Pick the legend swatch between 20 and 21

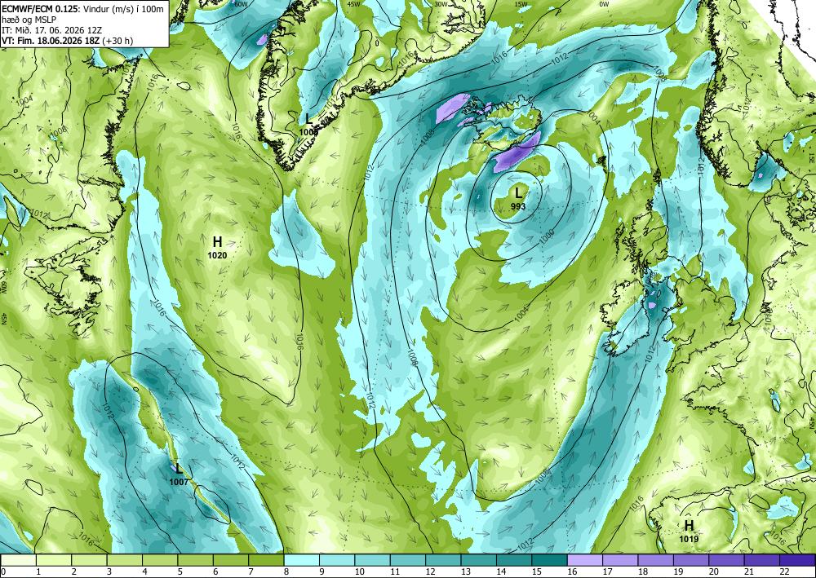tap(726, 560)
